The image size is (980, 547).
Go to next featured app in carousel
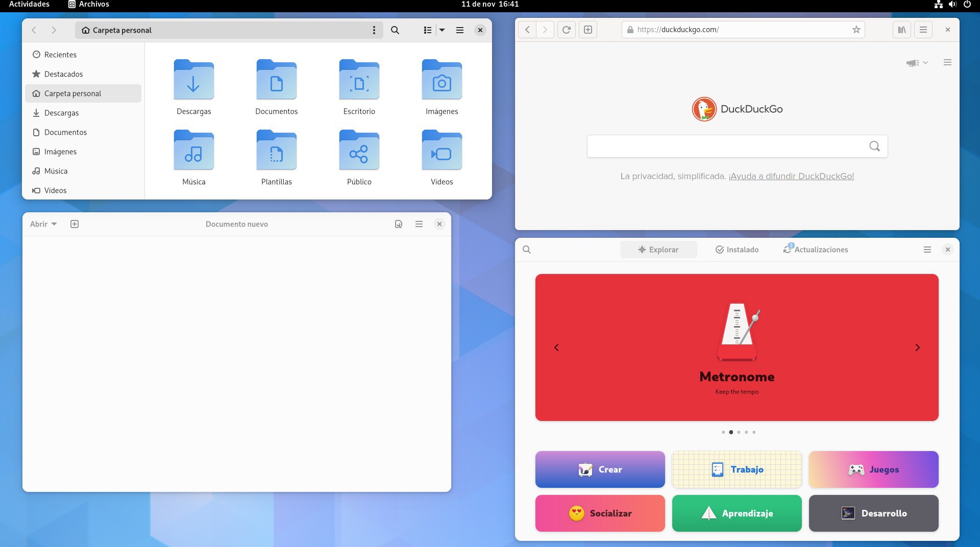coord(917,347)
